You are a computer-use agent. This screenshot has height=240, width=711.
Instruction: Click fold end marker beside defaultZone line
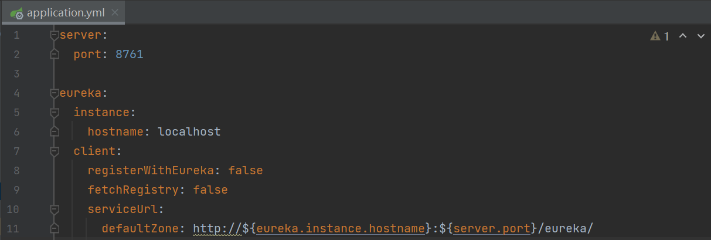click(x=55, y=228)
